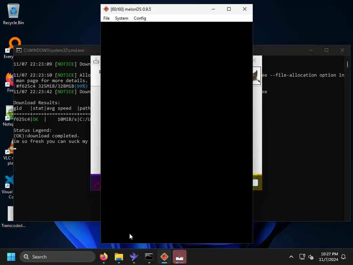Open the File menu in melonDS
Viewport: 353px width, 265px height.
107,18
